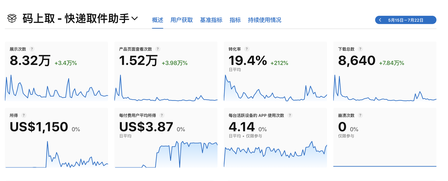This screenshot has width=448, height=181.
Task: Click the 每台活跃设备的 APP 使用次数 title
Action: tap(256, 115)
